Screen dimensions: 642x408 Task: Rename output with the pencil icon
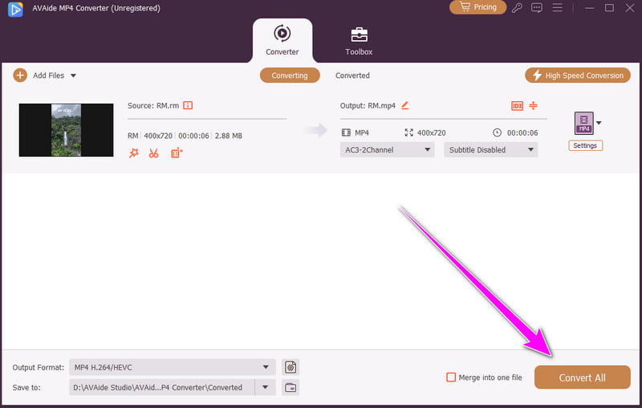pyautogui.click(x=405, y=105)
